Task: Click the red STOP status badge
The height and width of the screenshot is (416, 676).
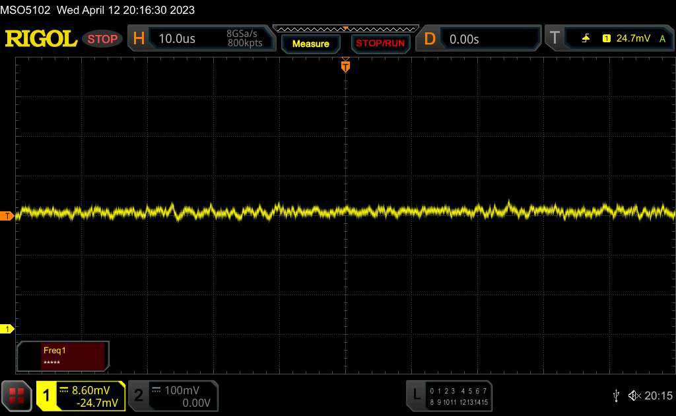Action: coord(102,39)
